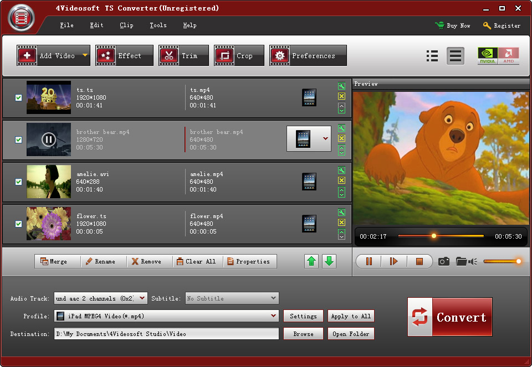The image size is (532, 367).
Task: Uncheck the flower.ts list item
Action: 18,224
